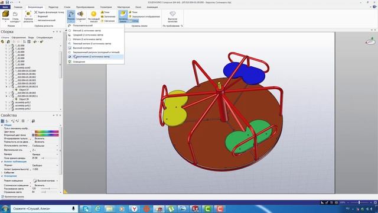Viewport: 378px width, 213px height.
Task: Click second icon in assembly panel toolbar
Action: pos(8,42)
